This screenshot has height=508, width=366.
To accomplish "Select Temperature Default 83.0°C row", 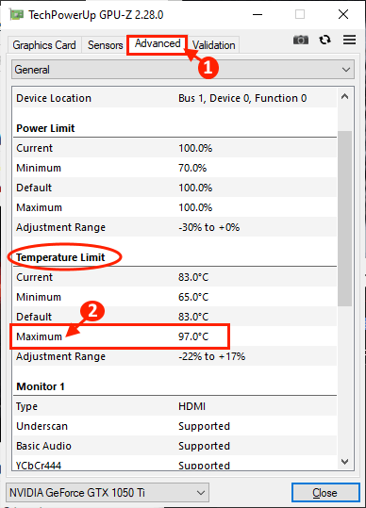I will 175,317.
